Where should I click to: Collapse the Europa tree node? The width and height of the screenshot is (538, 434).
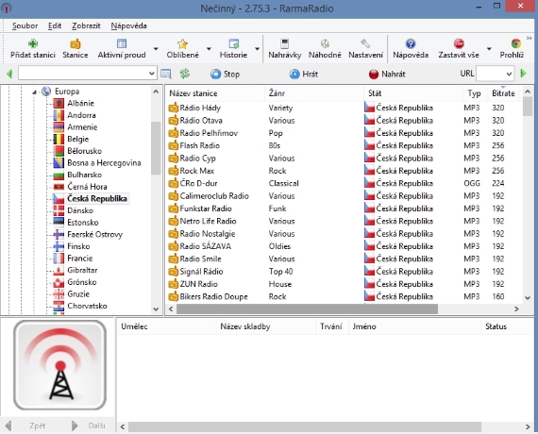coord(34,92)
